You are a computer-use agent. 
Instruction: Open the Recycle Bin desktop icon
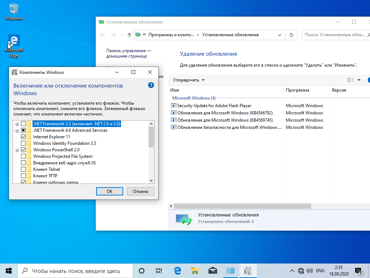click(x=14, y=12)
